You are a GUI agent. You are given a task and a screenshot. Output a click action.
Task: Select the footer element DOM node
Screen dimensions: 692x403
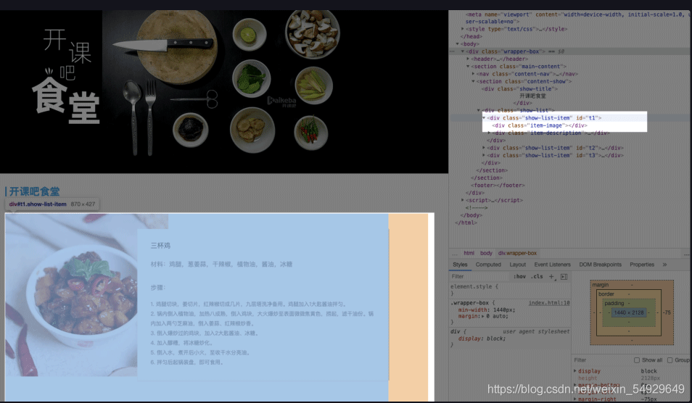coord(498,186)
